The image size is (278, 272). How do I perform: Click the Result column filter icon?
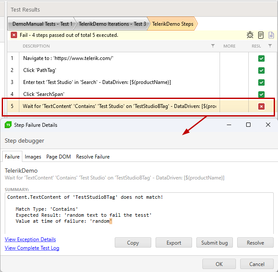click(x=270, y=46)
